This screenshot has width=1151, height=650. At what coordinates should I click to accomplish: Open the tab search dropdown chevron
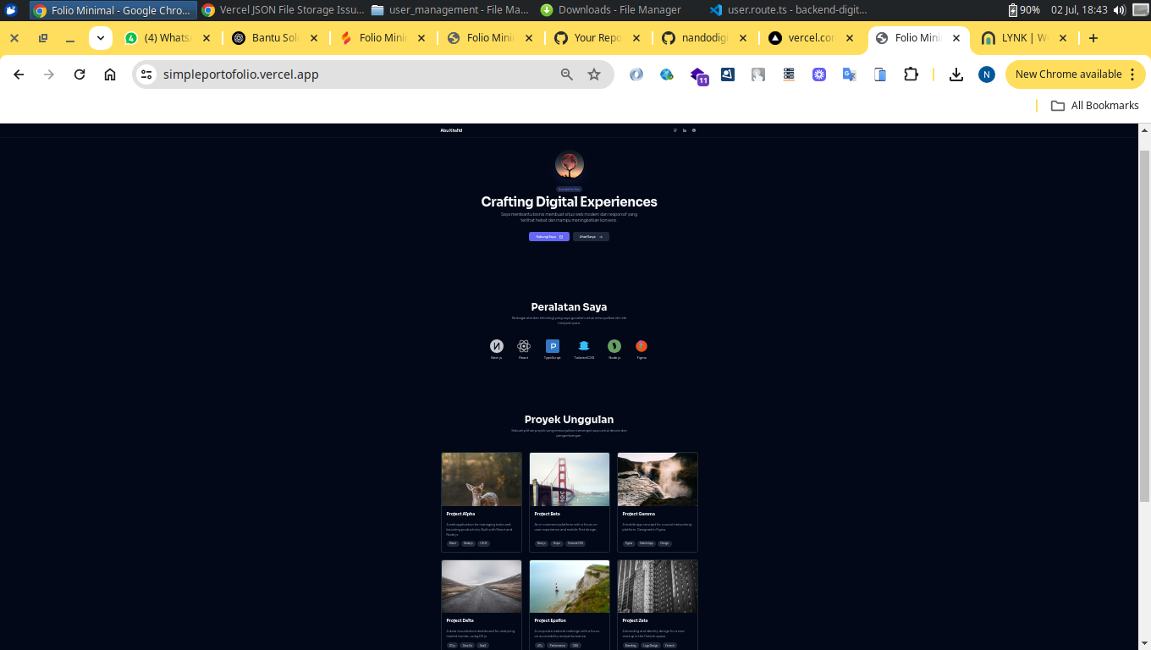pyautogui.click(x=101, y=38)
